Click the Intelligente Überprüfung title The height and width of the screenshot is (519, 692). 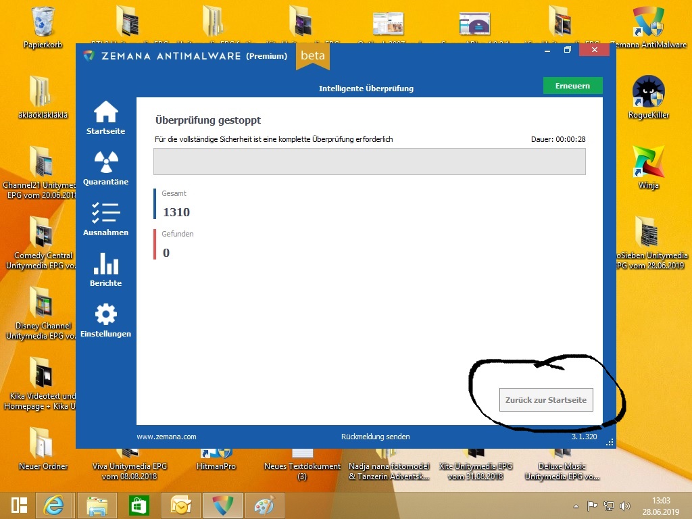tap(366, 89)
